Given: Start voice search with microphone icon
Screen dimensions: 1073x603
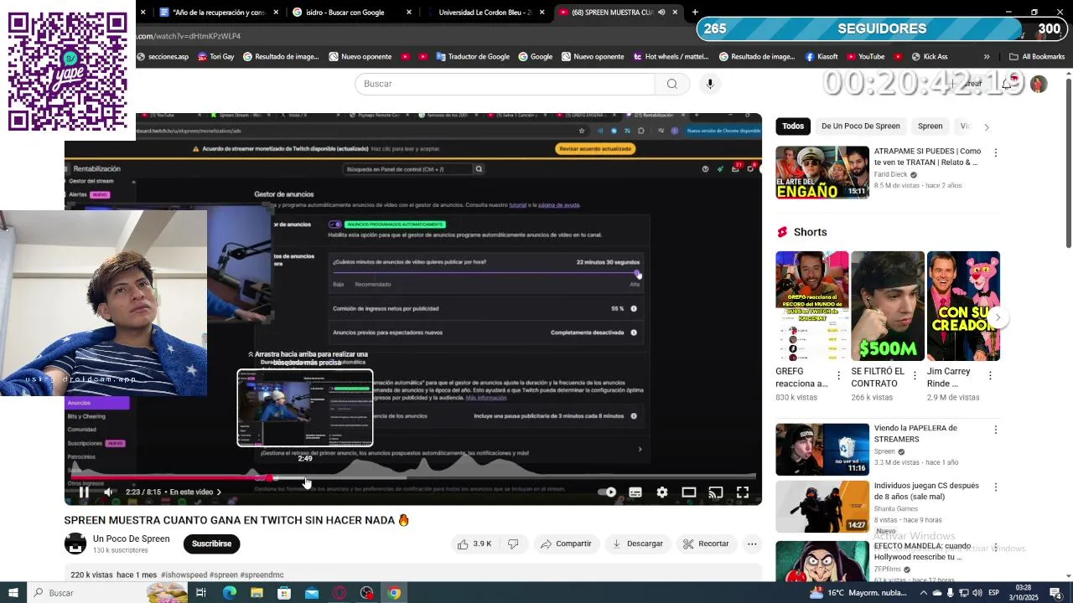Looking at the screenshot, I should tap(709, 84).
